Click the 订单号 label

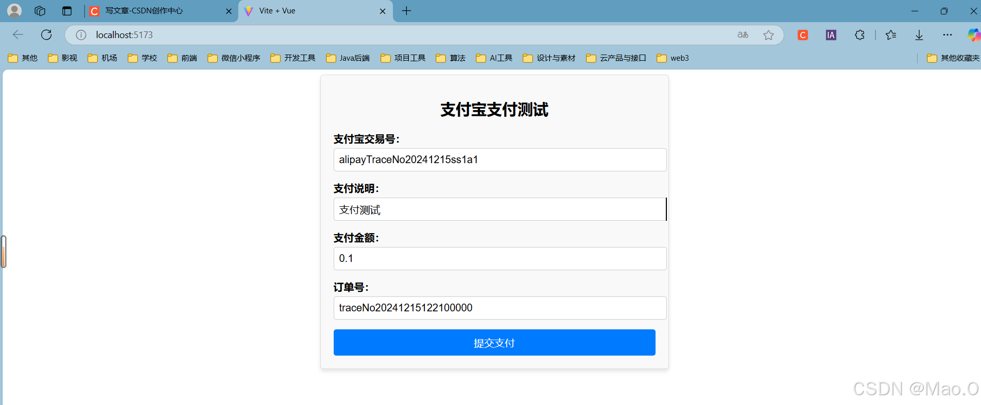[x=351, y=287]
